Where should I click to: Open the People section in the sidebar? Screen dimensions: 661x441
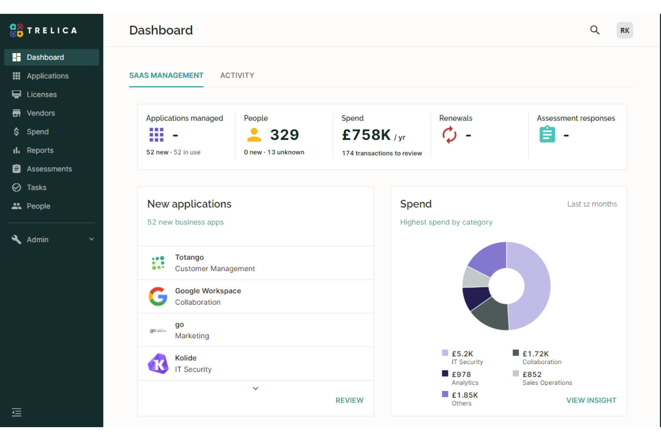coord(38,206)
